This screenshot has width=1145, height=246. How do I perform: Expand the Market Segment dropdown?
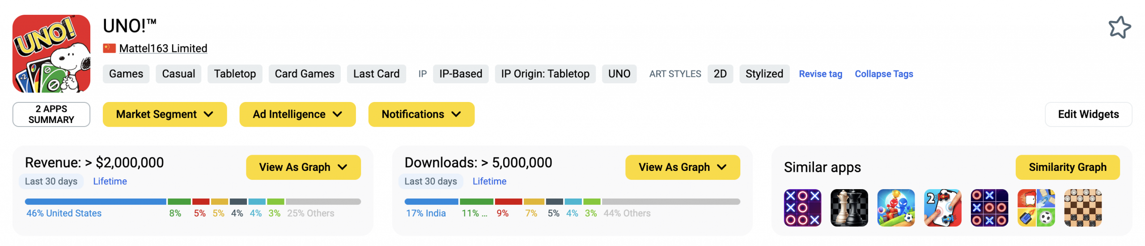click(x=165, y=115)
